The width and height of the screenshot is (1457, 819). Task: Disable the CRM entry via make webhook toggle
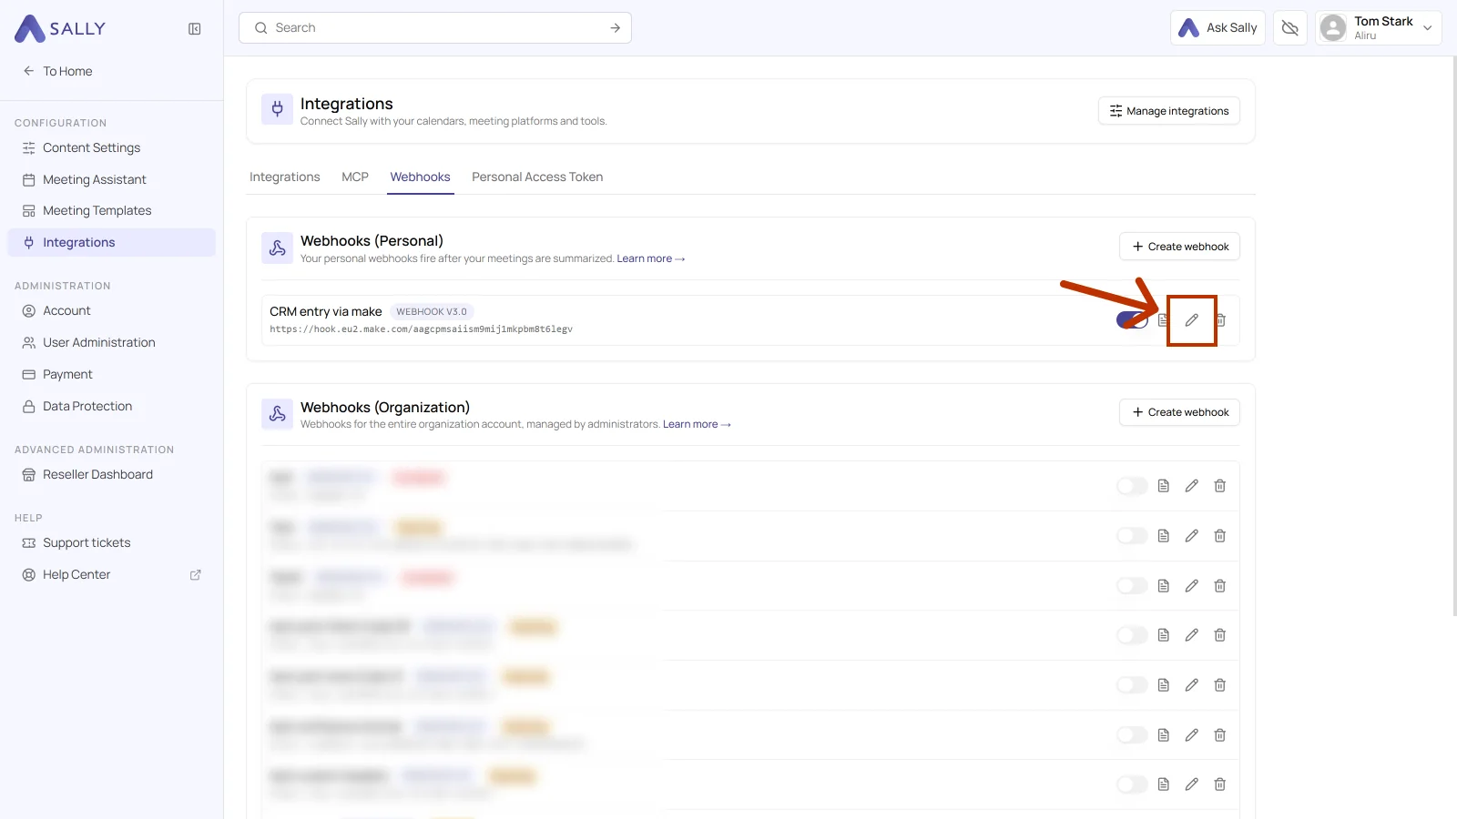[1132, 320]
